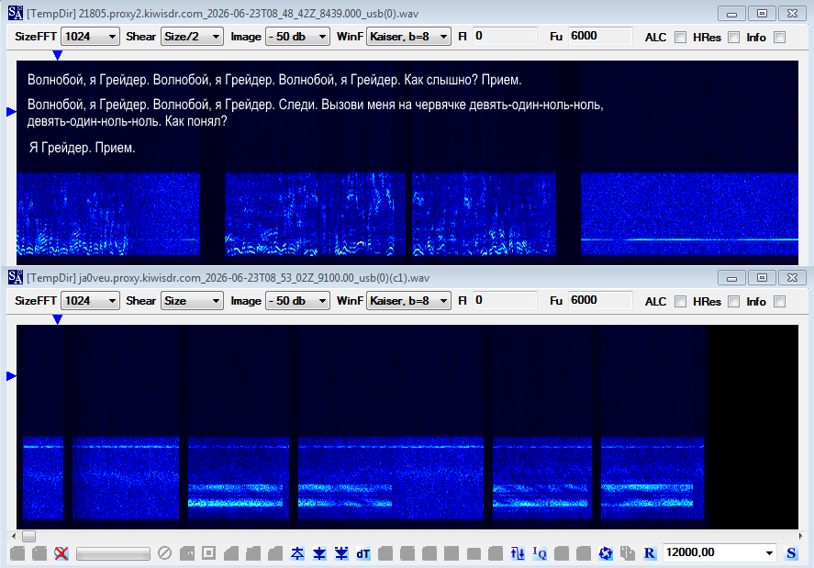Open SizeFFT 1024 dropdown in lower window

click(90, 301)
